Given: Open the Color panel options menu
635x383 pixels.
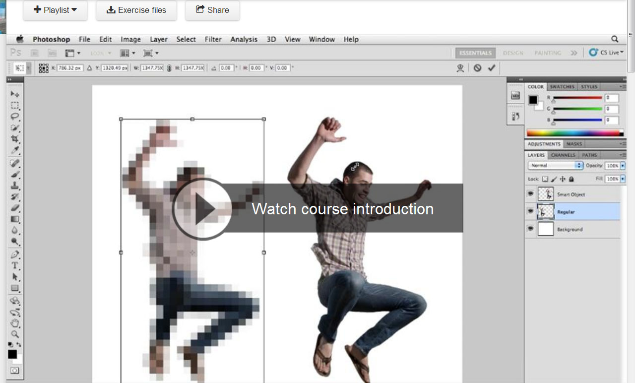Looking at the screenshot, I should pyautogui.click(x=624, y=87).
